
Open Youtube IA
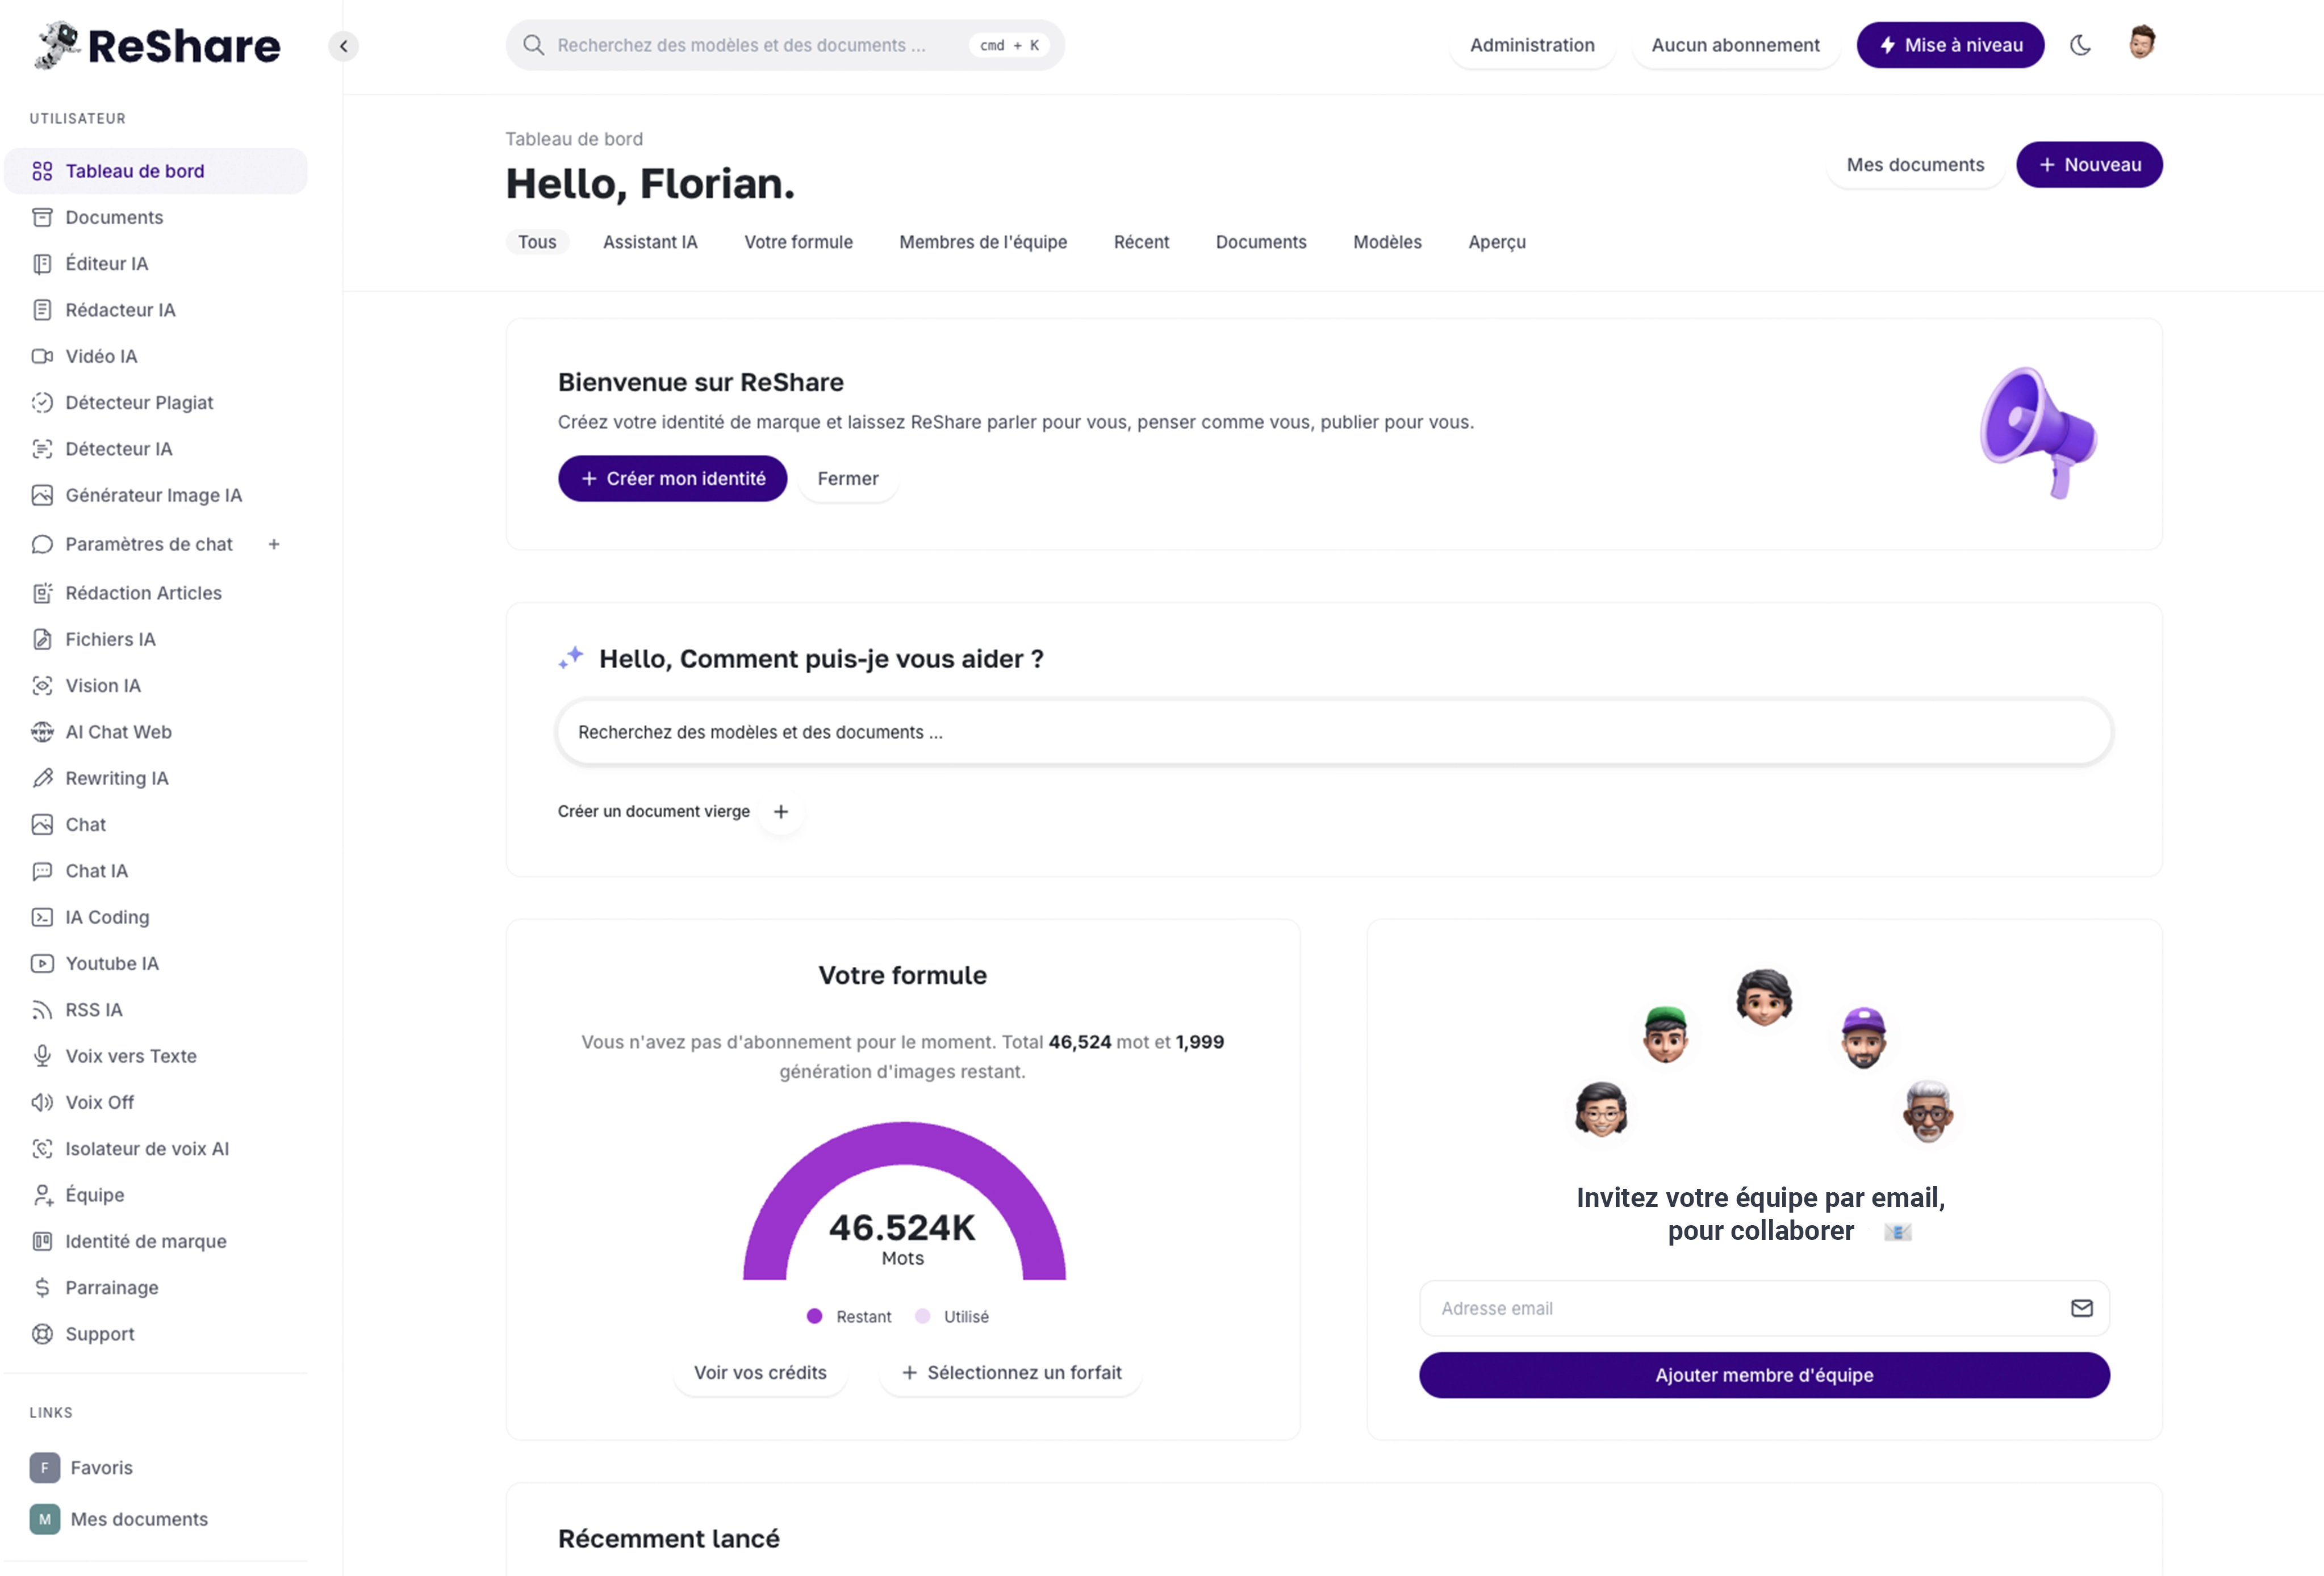155,963
